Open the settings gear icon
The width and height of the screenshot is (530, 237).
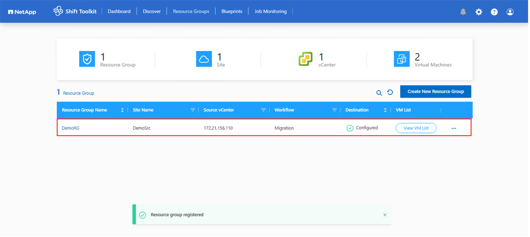click(479, 12)
